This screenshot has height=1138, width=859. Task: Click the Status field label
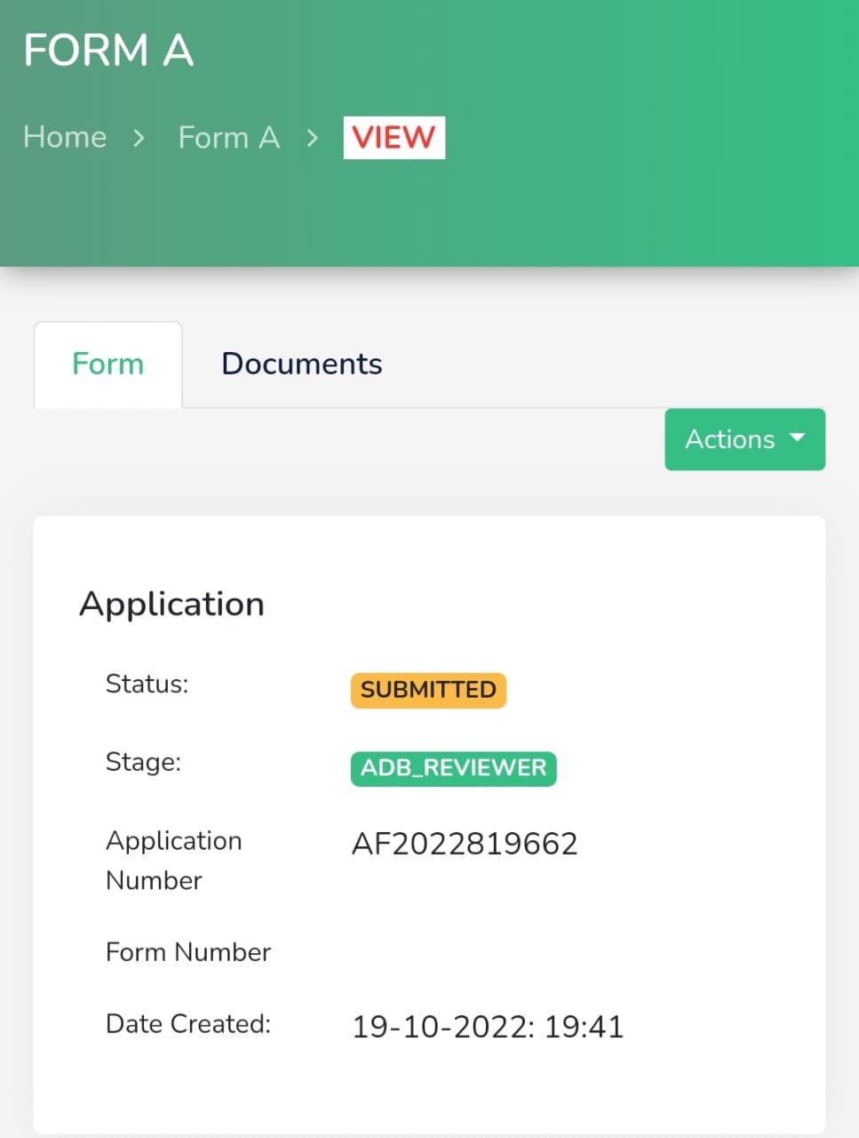147,684
